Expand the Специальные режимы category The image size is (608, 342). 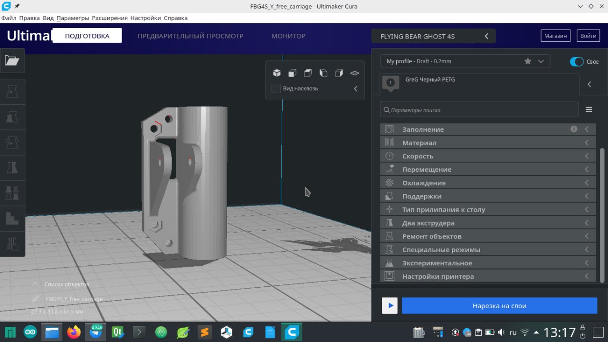click(488, 249)
